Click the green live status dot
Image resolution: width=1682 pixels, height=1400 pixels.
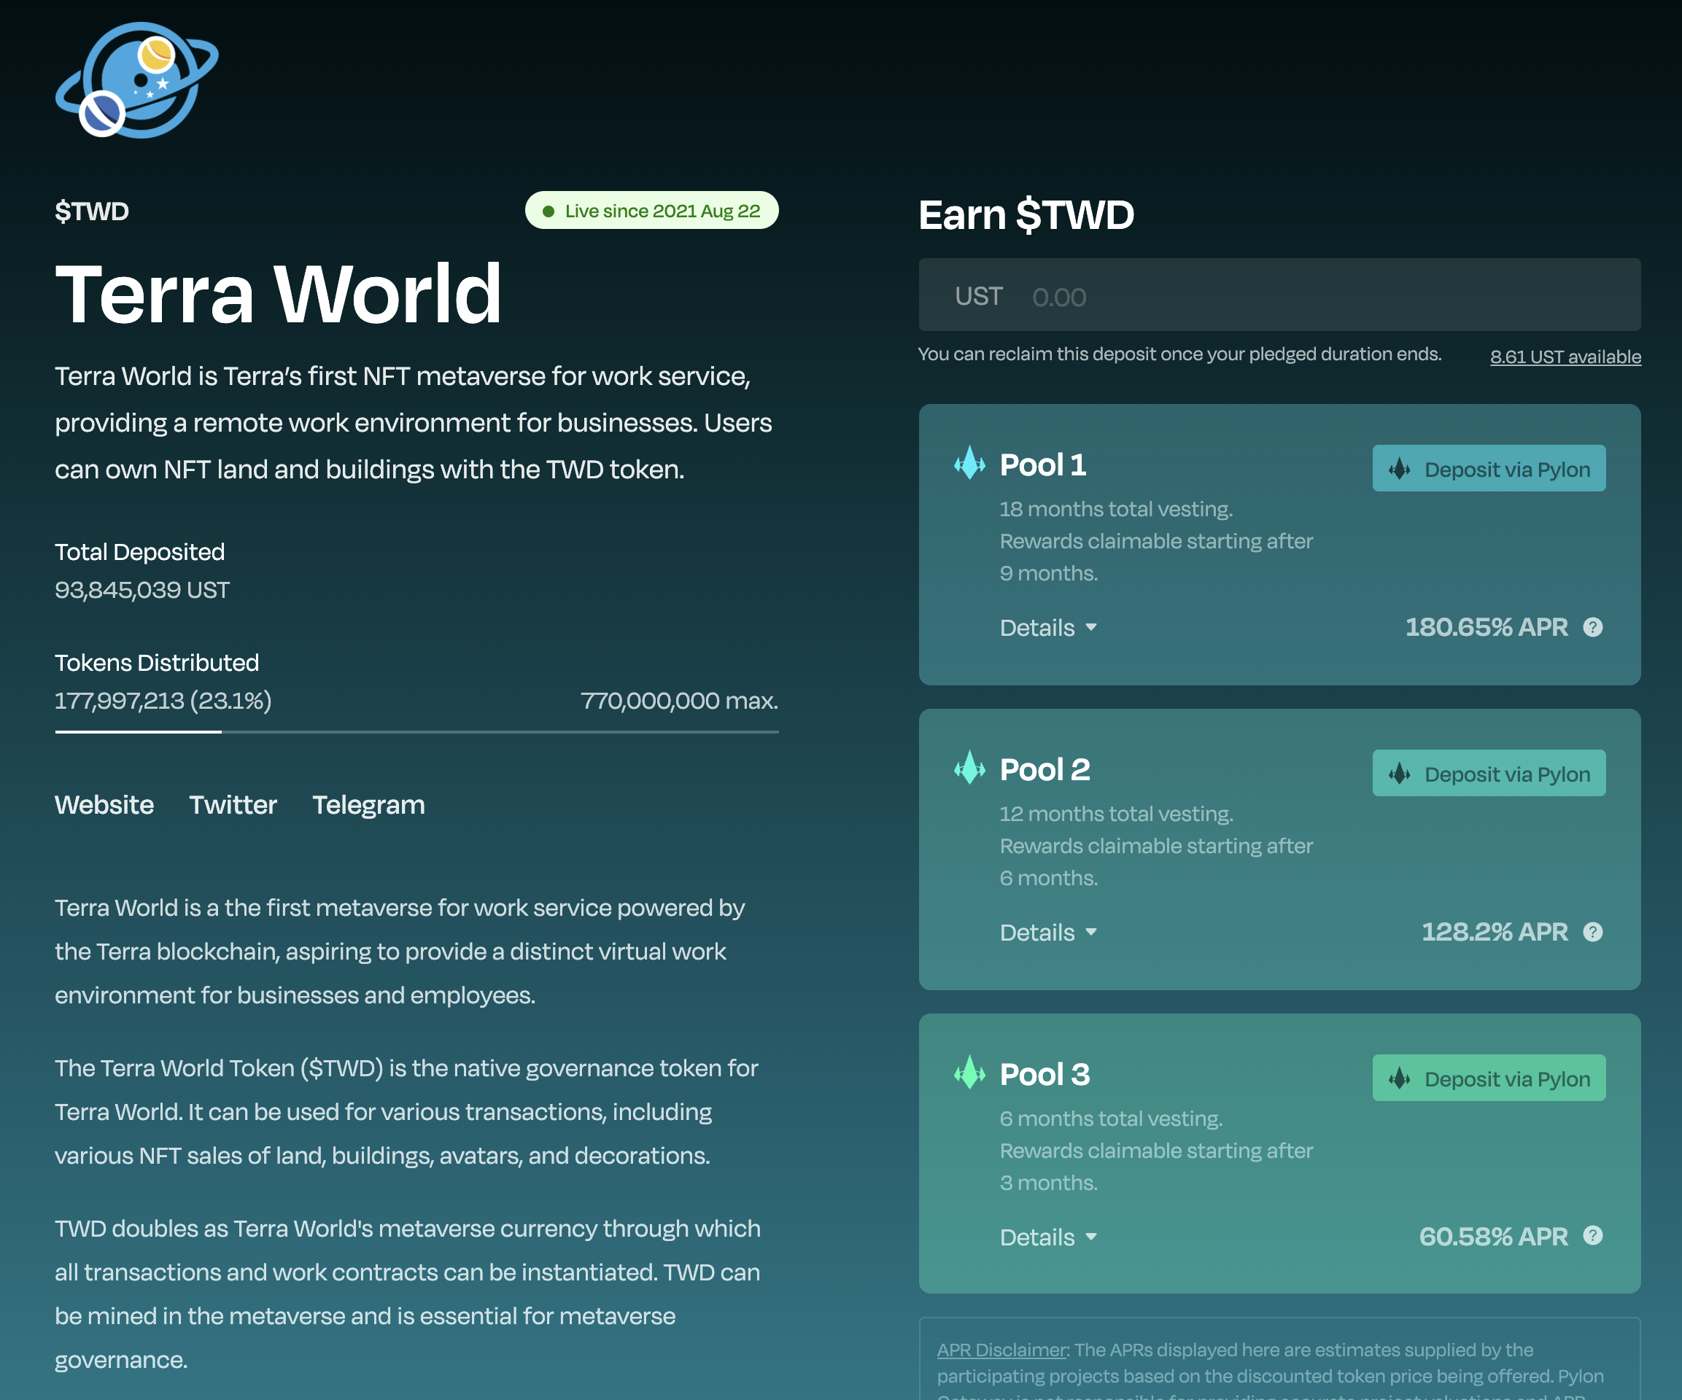[549, 211]
